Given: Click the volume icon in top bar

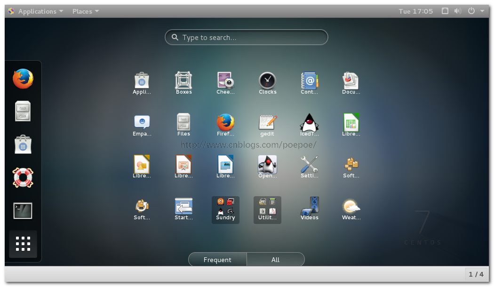Looking at the screenshot, I should point(457,11).
